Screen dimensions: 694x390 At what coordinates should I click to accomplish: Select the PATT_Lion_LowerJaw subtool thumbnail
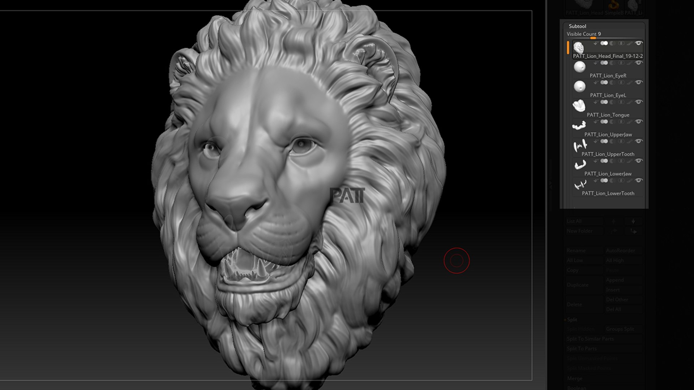pyautogui.click(x=580, y=165)
